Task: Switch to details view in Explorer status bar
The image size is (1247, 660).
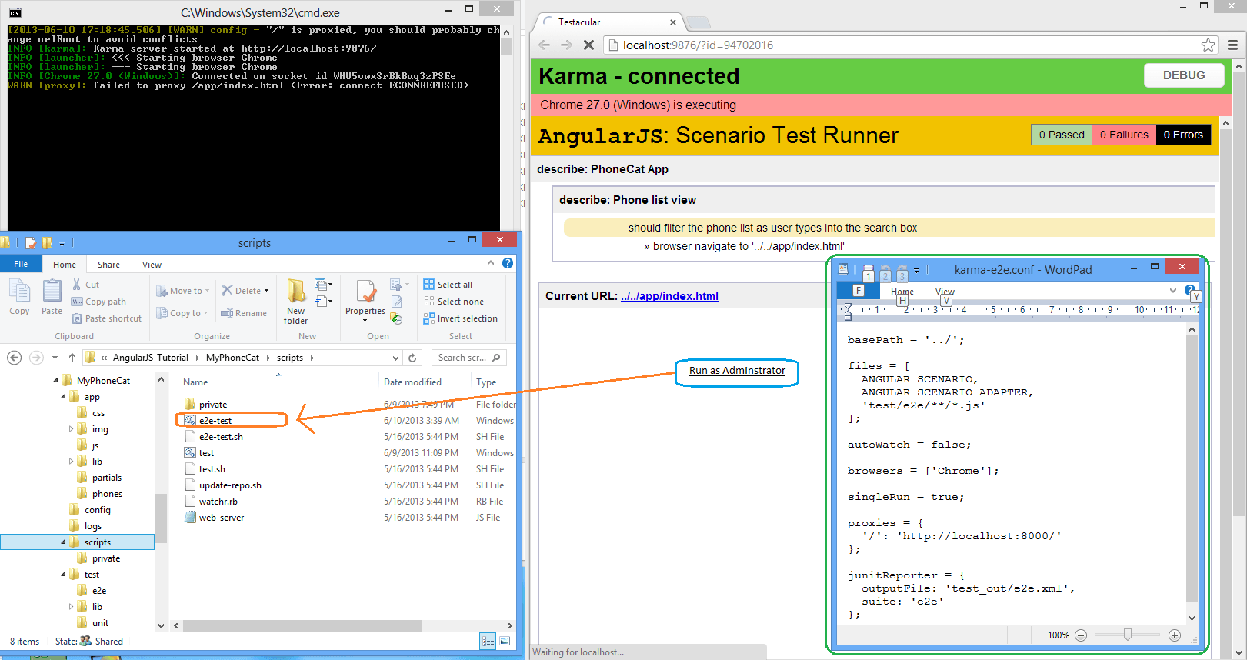Action: tap(488, 641)
